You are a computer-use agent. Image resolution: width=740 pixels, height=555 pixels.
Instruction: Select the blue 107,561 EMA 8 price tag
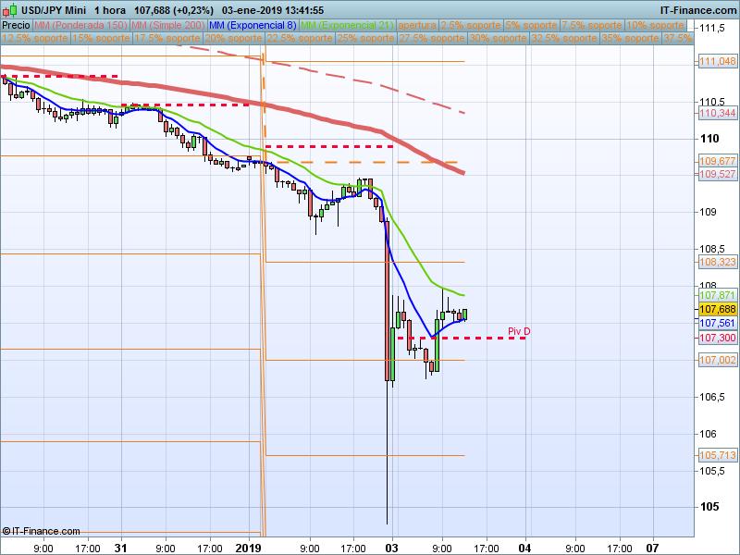click(718, 323)
